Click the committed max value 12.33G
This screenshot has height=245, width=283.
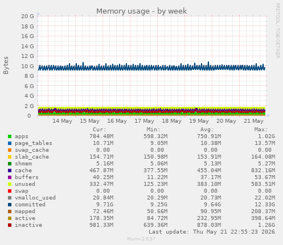click(265, 205)
